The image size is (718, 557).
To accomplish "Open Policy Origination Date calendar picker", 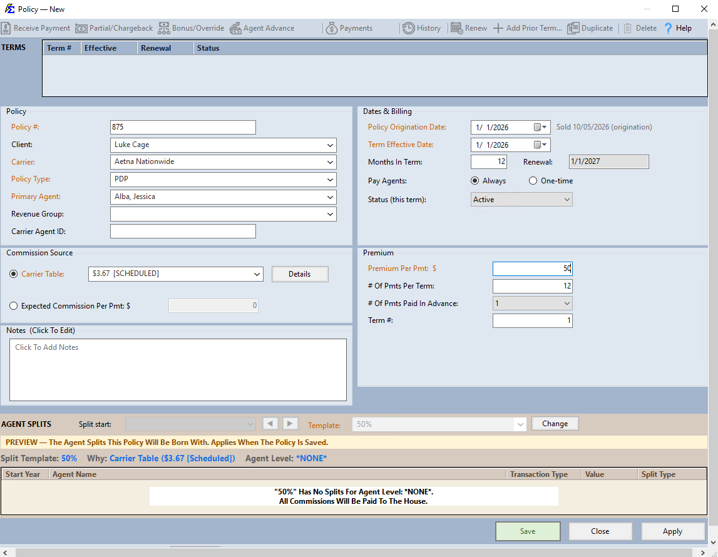I will click(x=540, y=127).
